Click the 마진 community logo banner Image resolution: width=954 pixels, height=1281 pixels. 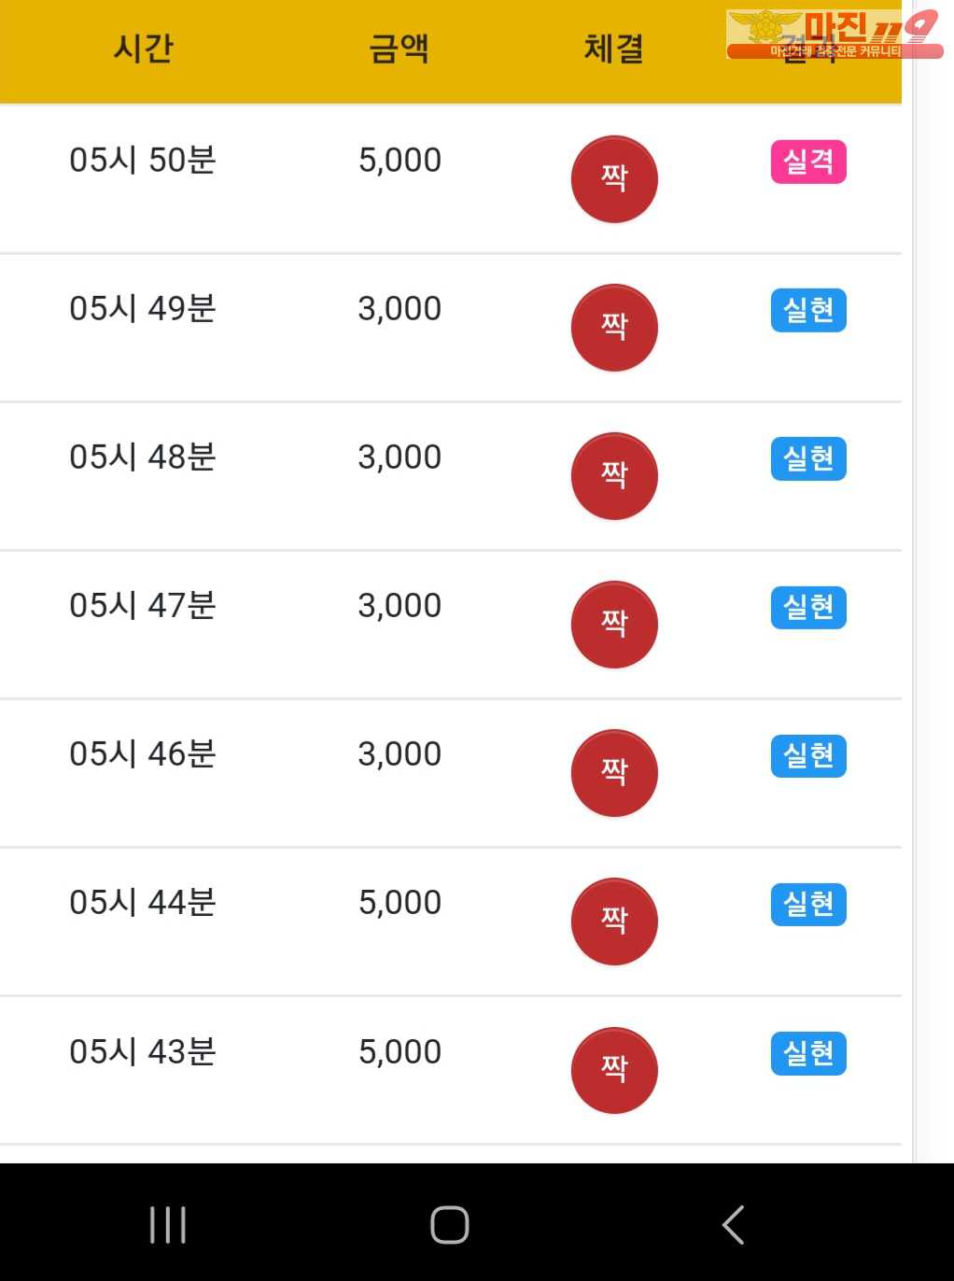834,35
